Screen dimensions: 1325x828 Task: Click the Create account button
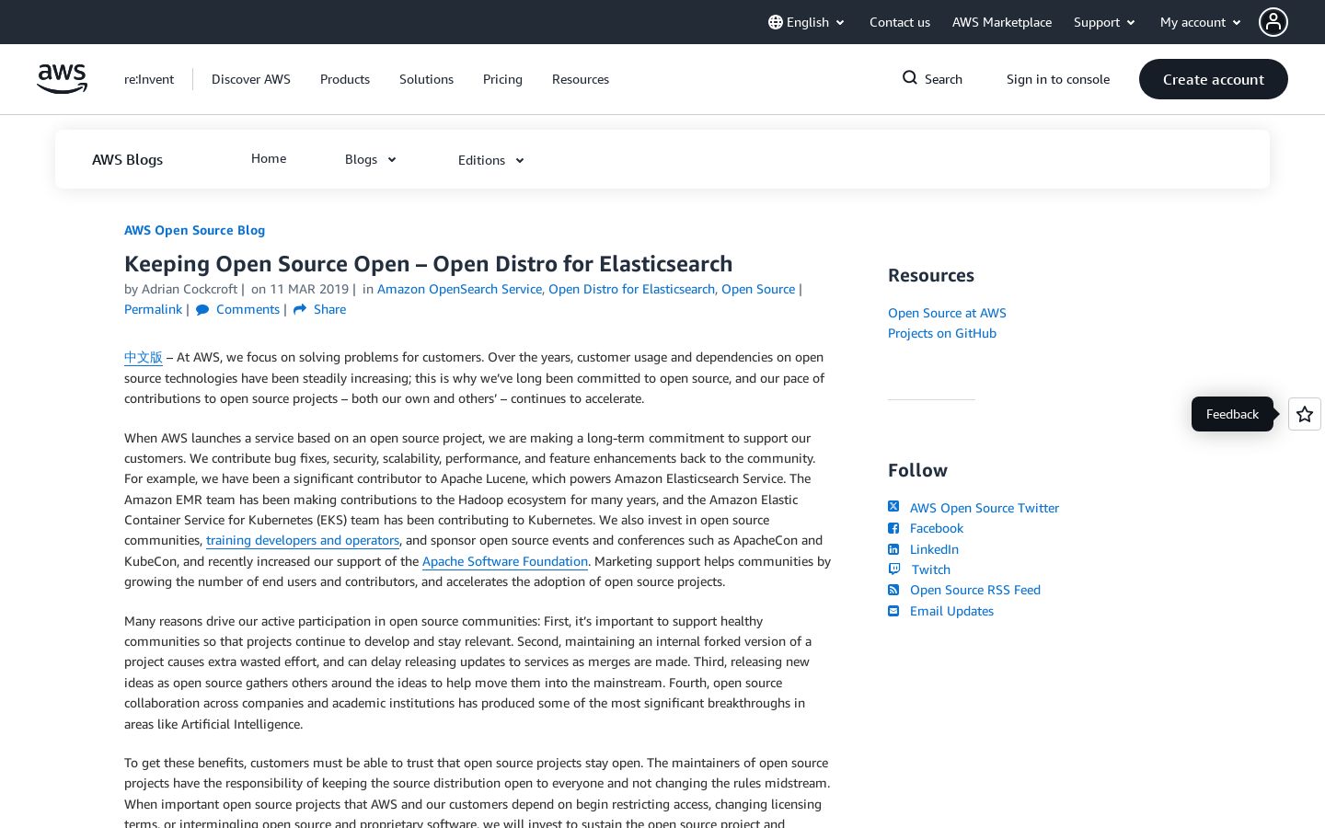click(x=1214, y=79)
